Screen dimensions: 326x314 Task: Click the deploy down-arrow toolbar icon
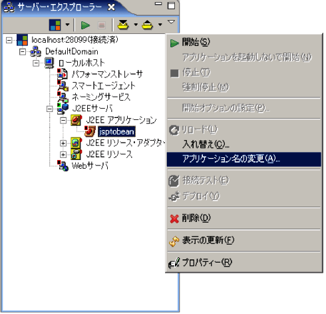(123, 25)
